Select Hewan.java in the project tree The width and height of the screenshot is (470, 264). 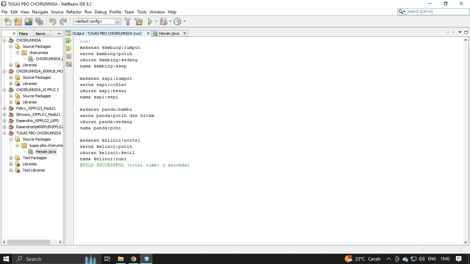(45, 152)
